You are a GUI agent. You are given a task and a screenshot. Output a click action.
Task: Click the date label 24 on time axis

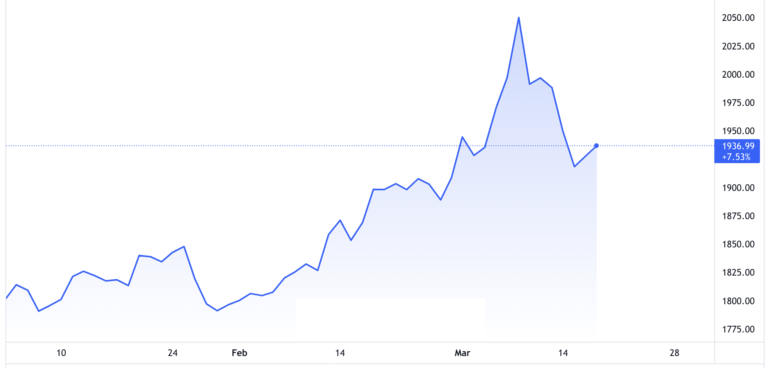[173, 353]
